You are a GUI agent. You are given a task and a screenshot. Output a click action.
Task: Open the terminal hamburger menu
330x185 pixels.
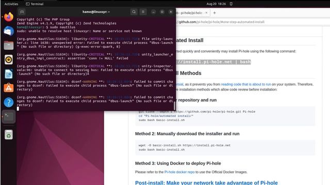143,12
